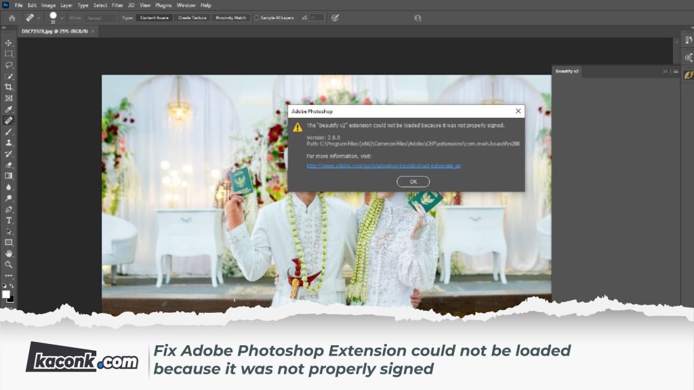Open the Filter menu
The height and width of the screenshot is (390, 694).
(x=117, y=5)
